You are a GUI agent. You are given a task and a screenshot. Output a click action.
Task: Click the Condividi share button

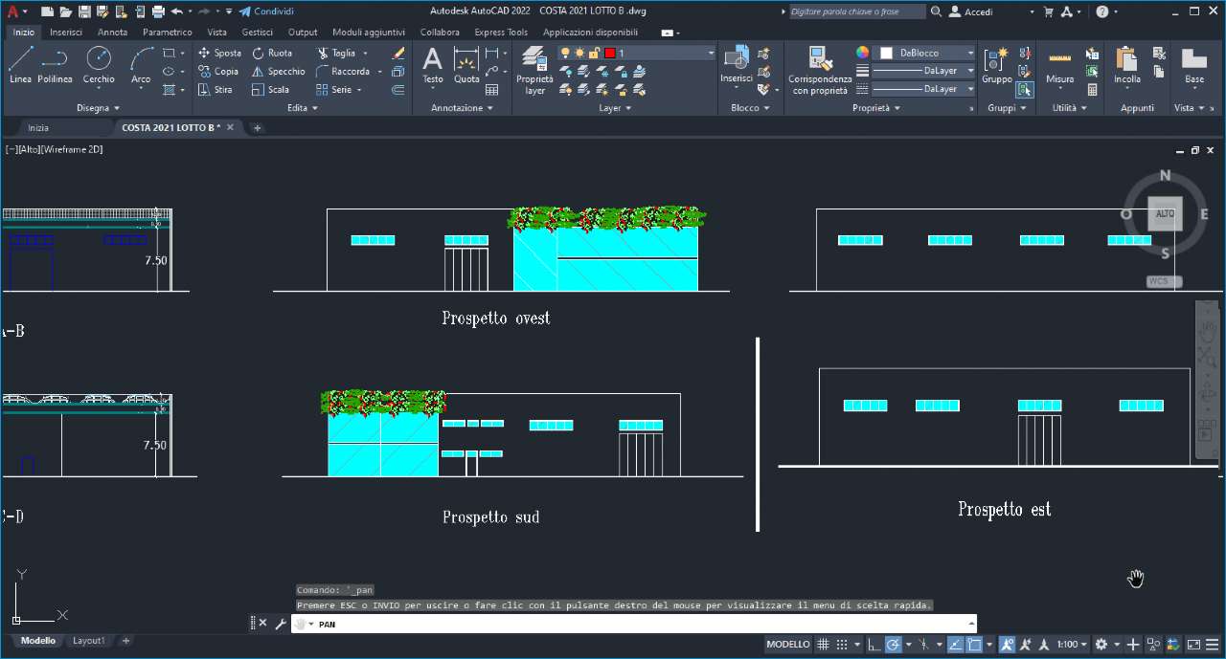coord(266,11)
